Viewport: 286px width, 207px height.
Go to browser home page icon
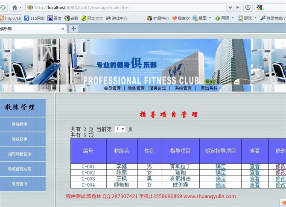coord(15,8)
